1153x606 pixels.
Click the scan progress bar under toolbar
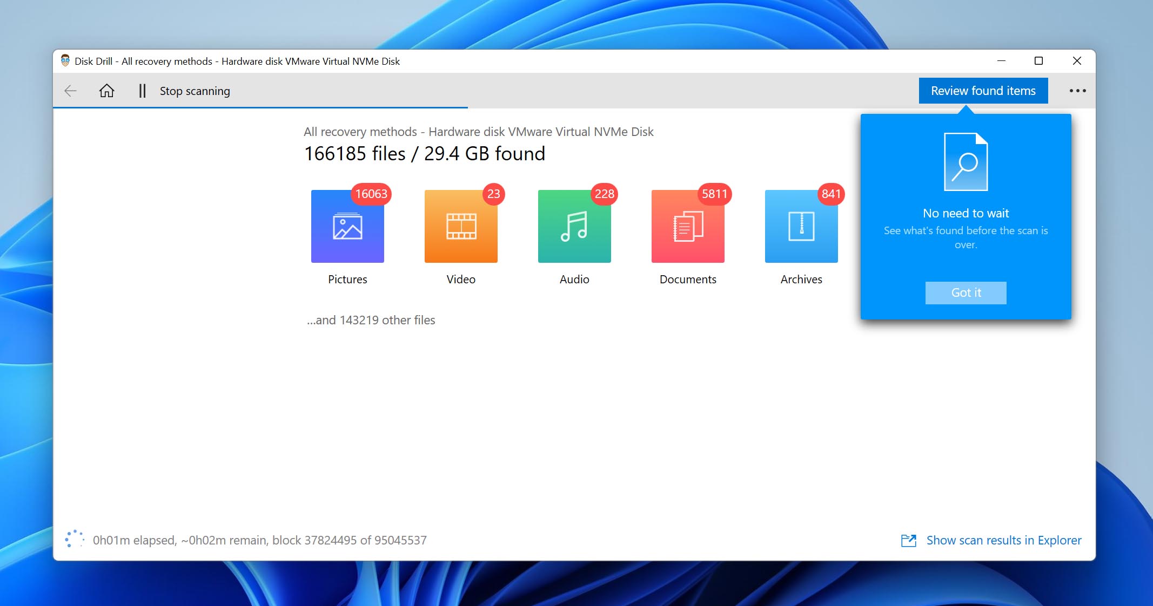[260, 107]
